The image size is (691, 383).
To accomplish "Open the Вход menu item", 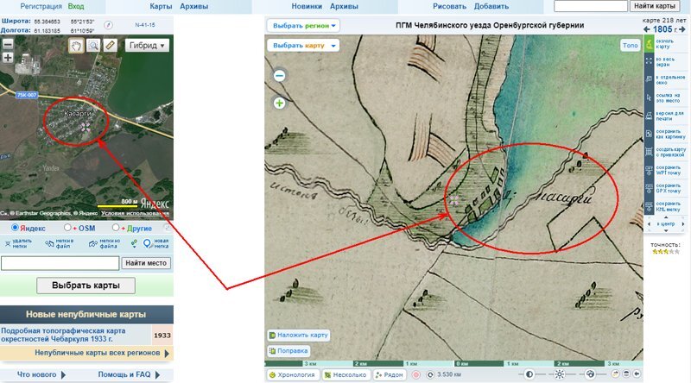I will (76, 6).
